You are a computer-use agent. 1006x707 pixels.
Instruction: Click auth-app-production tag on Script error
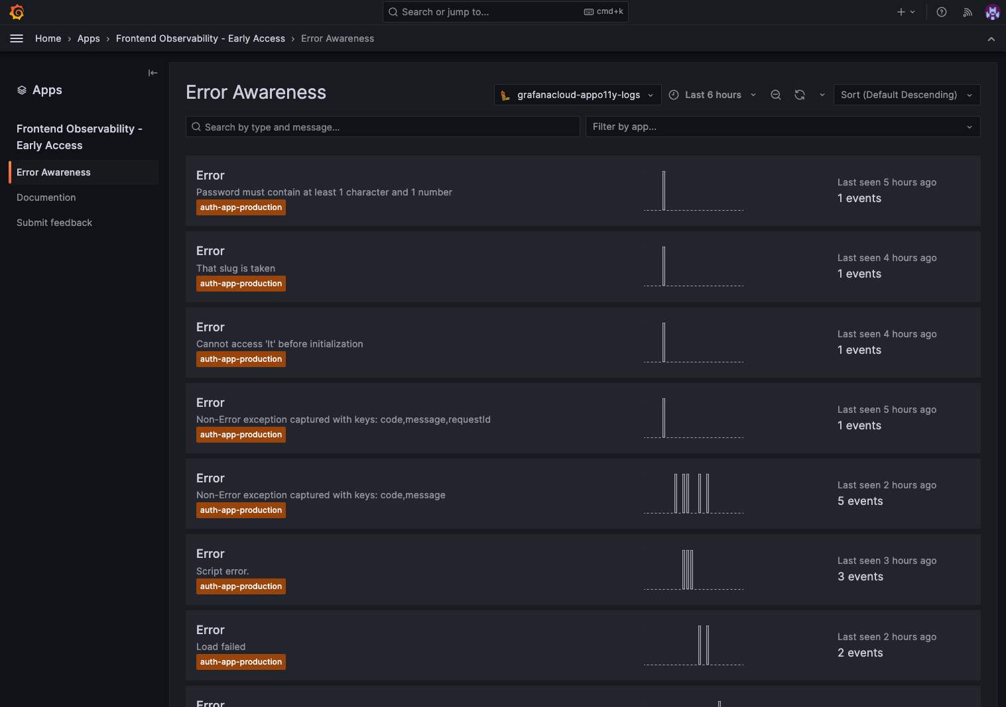click(241, 586)
